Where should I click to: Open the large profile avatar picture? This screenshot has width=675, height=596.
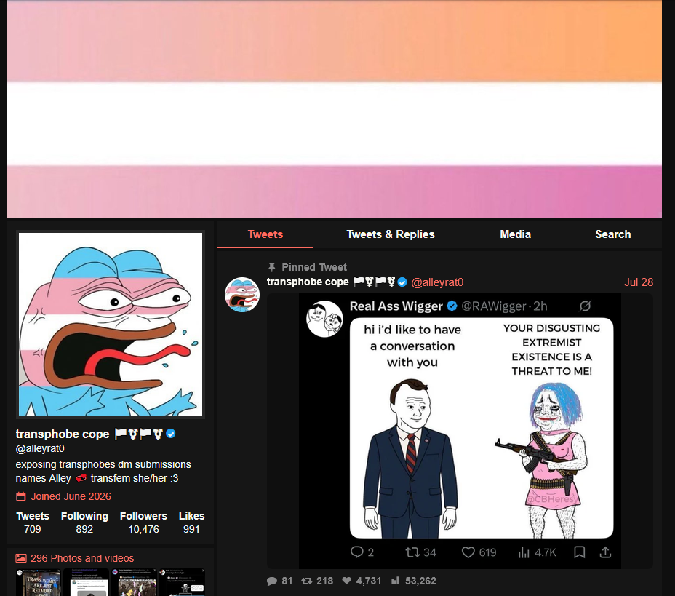111,325
